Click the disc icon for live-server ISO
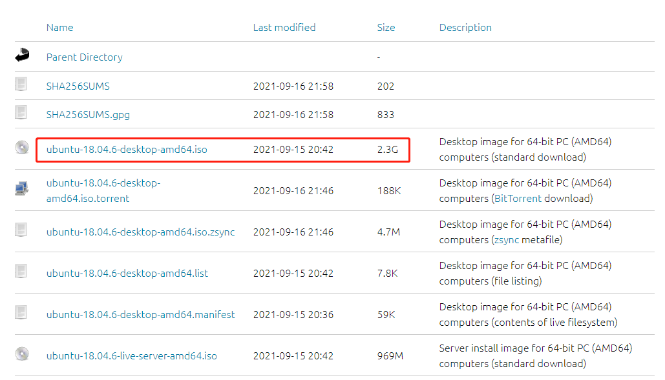Image resolution: width=665 pixels, height=380 pixels. coord(22,354)
